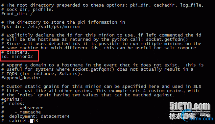215x124 pixels.
Task: Click the 51CTO.com watermark logo
Action: point(190,106)
